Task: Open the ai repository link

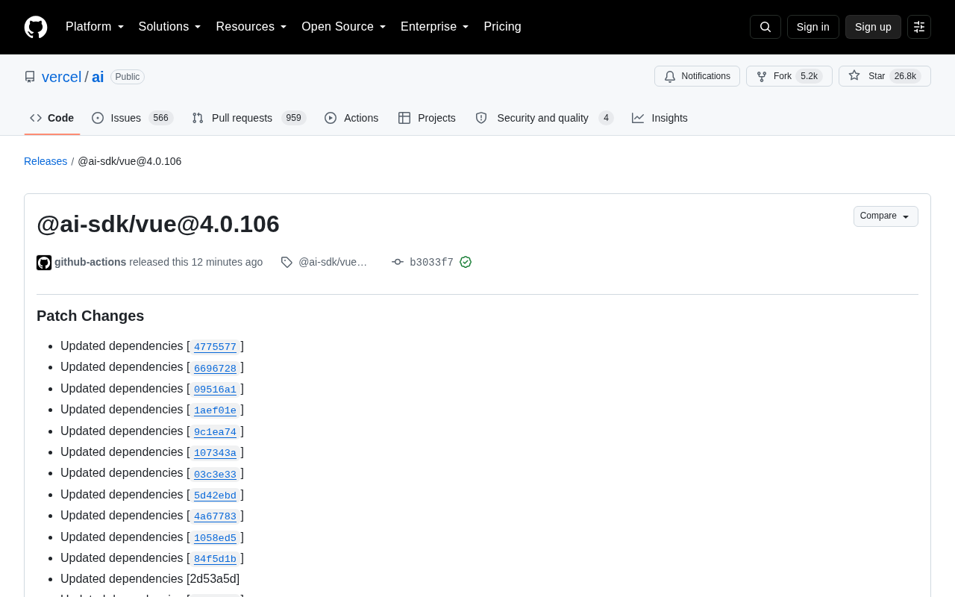Action: [x=98, y=77]
